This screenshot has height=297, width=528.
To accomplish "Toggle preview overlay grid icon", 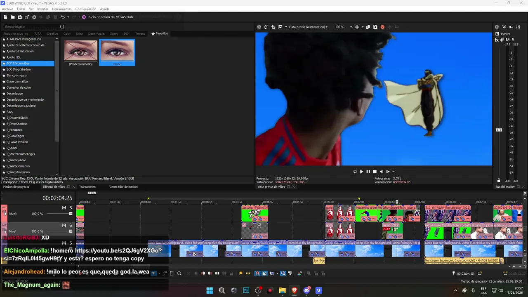I will [x=357, y=27].
